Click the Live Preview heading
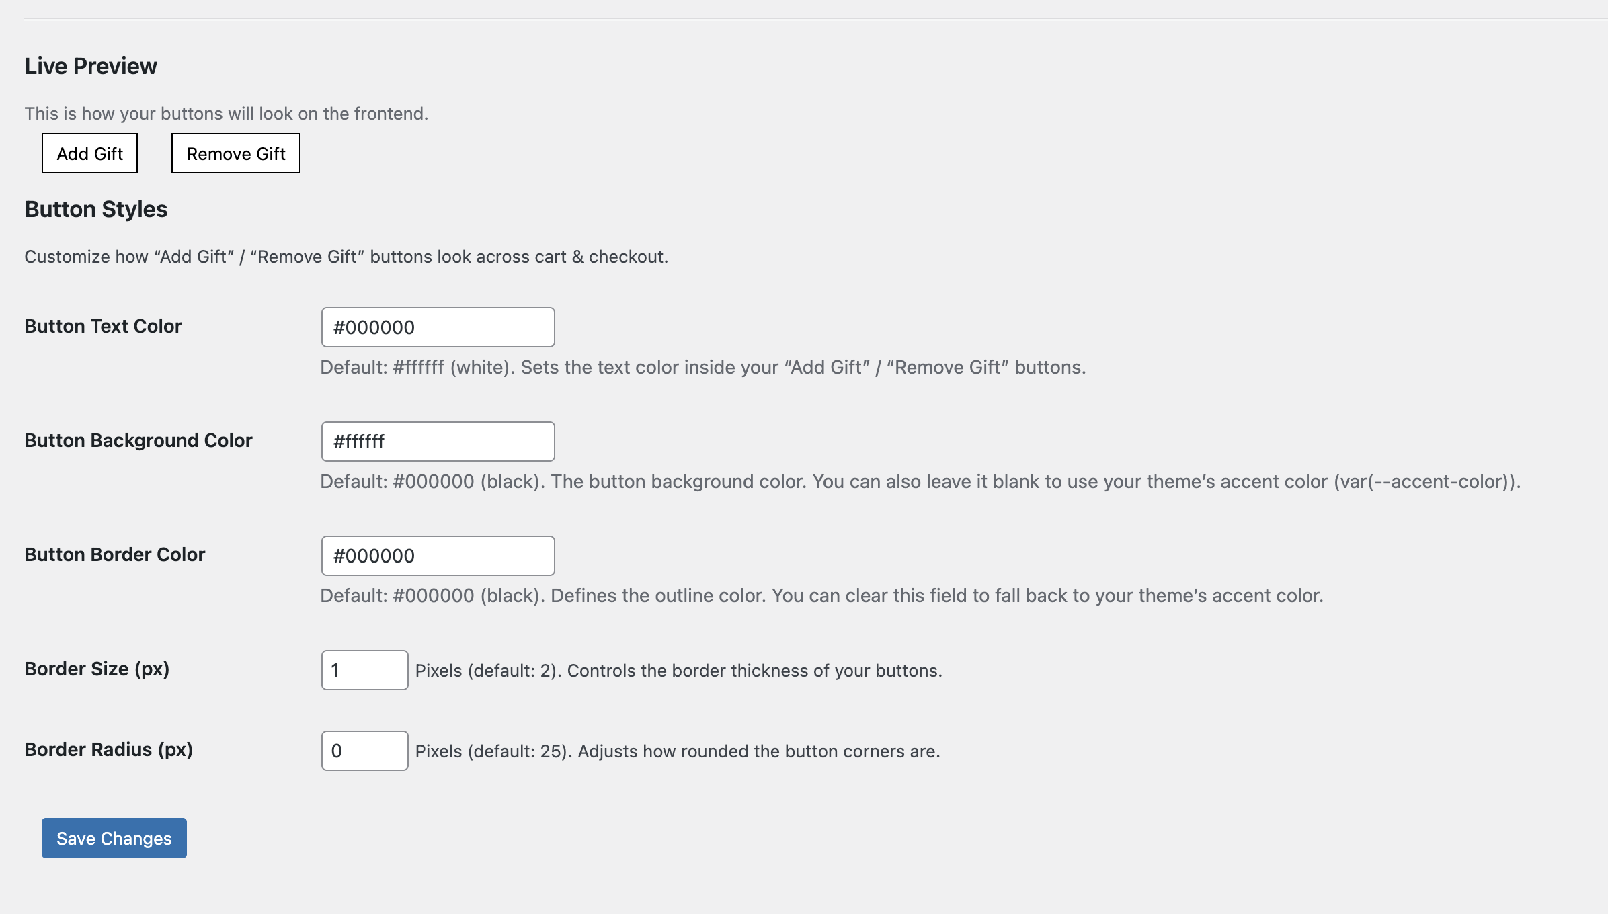Viewport: 1608px width, 914px height. (90, 65)
